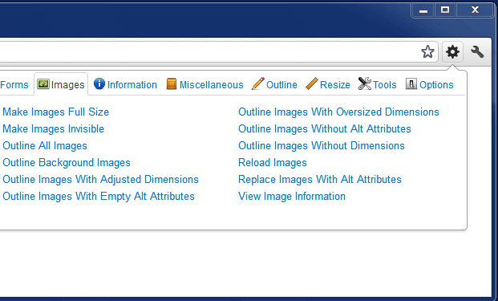Open the Chrome wrench menu icon
This screenshot has height=301, width=498.
click(477, 51)
